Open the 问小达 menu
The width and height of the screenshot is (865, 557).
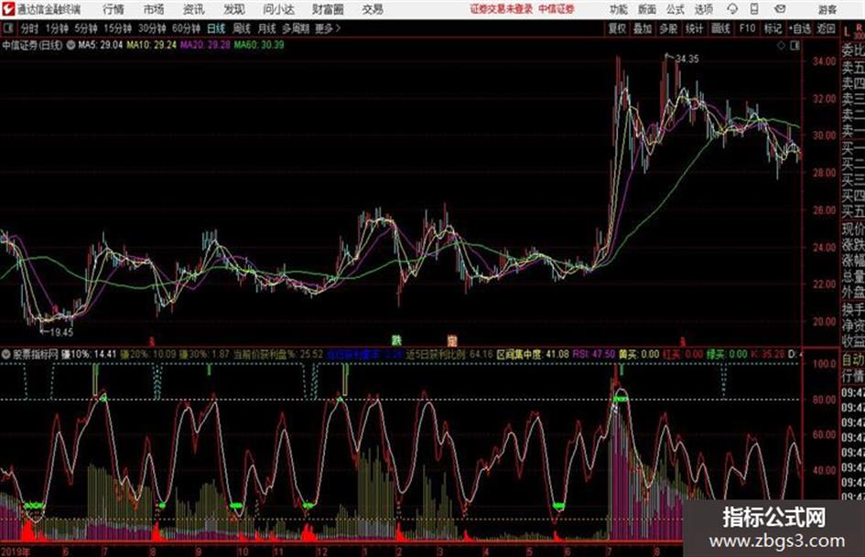278,9
